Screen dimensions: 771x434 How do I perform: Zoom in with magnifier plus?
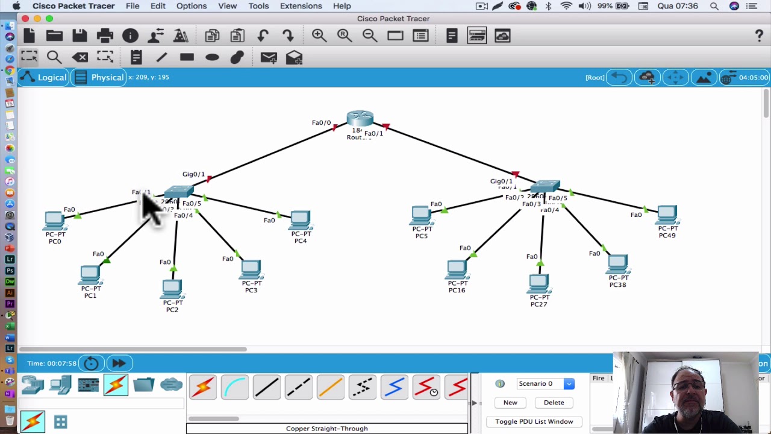319,36
